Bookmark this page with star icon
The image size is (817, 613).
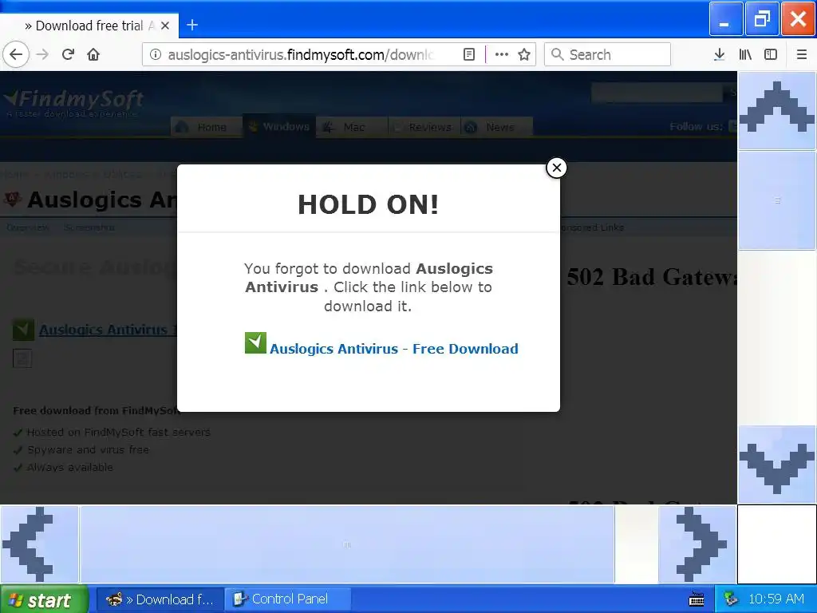(x=524, y=54)
